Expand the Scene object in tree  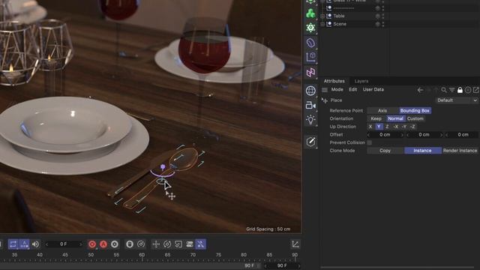pos(322,24)
